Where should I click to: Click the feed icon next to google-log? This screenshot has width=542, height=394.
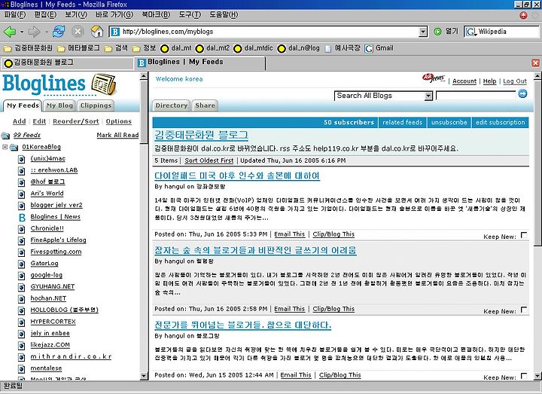21,276
